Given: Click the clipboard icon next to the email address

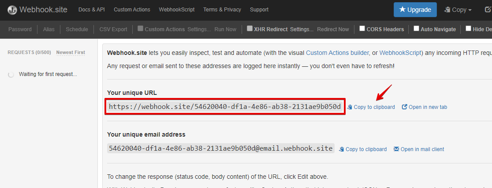Looking at the screenshot, I should coord(342,149).
